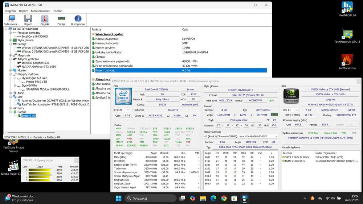Viewport: 363px width, 204px height.
Task: Collapse the DESKTOP-UNP8DU1 root node
Action: point(6,29)
